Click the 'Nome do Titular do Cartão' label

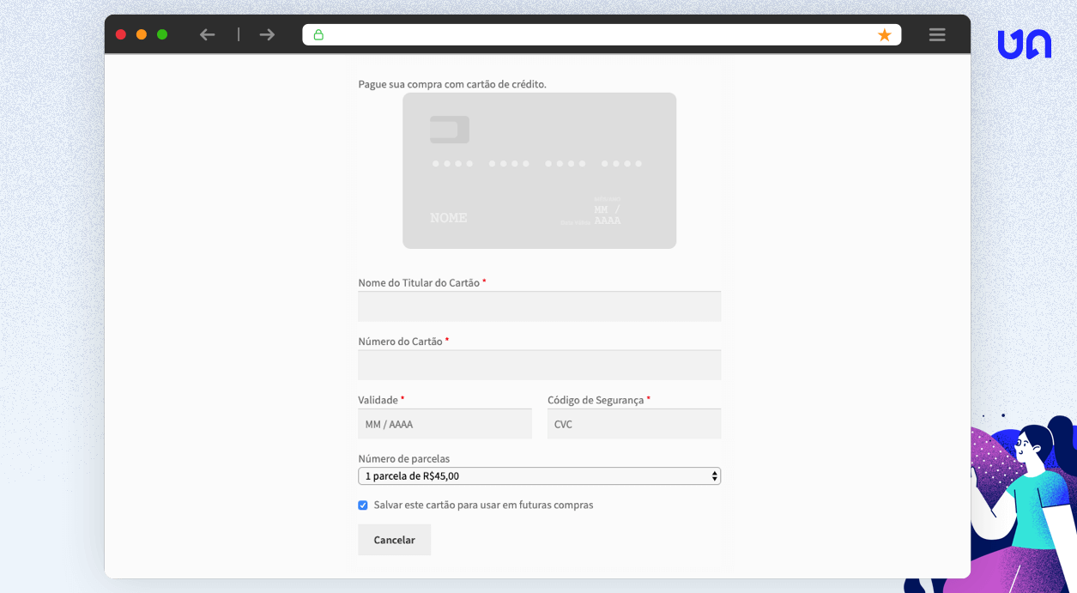(x=419, y=282)
